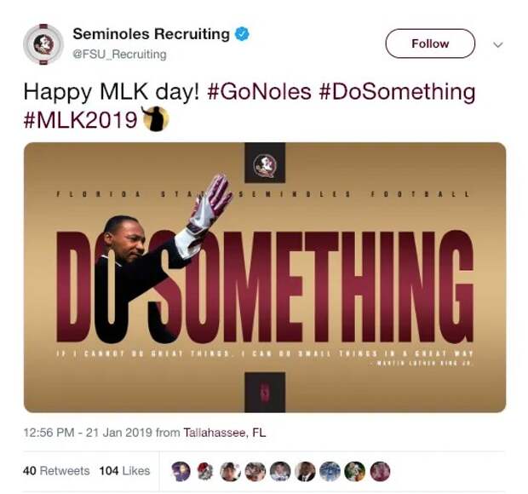Open the last liker's avatar

(380, 471)
